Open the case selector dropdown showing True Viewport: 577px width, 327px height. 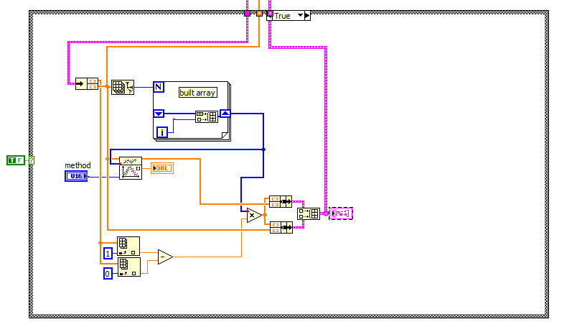tap(300, 16)
